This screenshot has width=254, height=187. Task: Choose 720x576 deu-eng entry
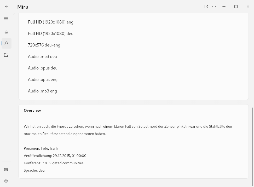133,45
